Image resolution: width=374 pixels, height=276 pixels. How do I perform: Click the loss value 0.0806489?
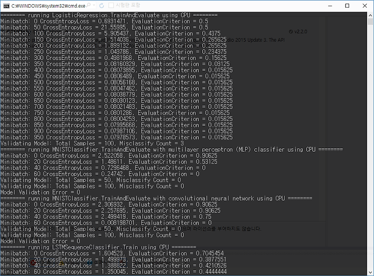[x=118, y=76]
